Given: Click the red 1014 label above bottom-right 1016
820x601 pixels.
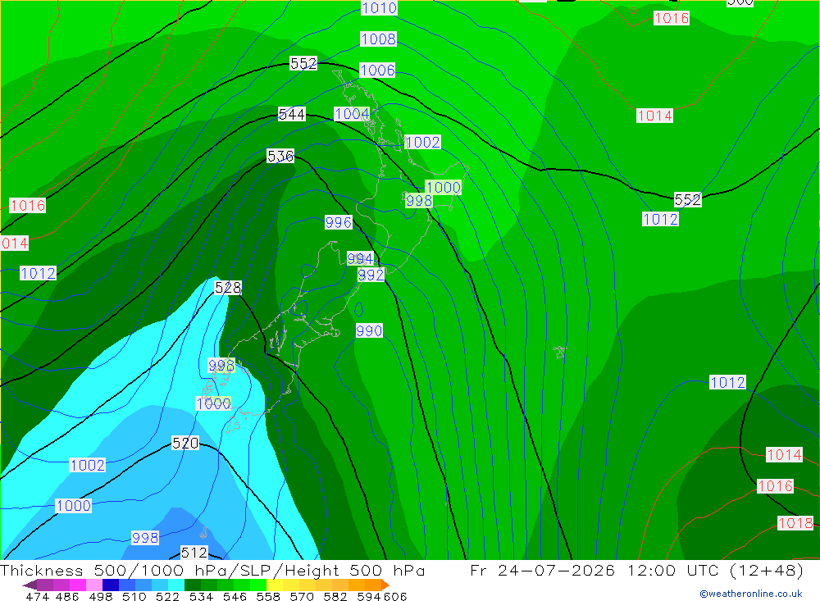Looking at the screenshot, I should [784, 454].
